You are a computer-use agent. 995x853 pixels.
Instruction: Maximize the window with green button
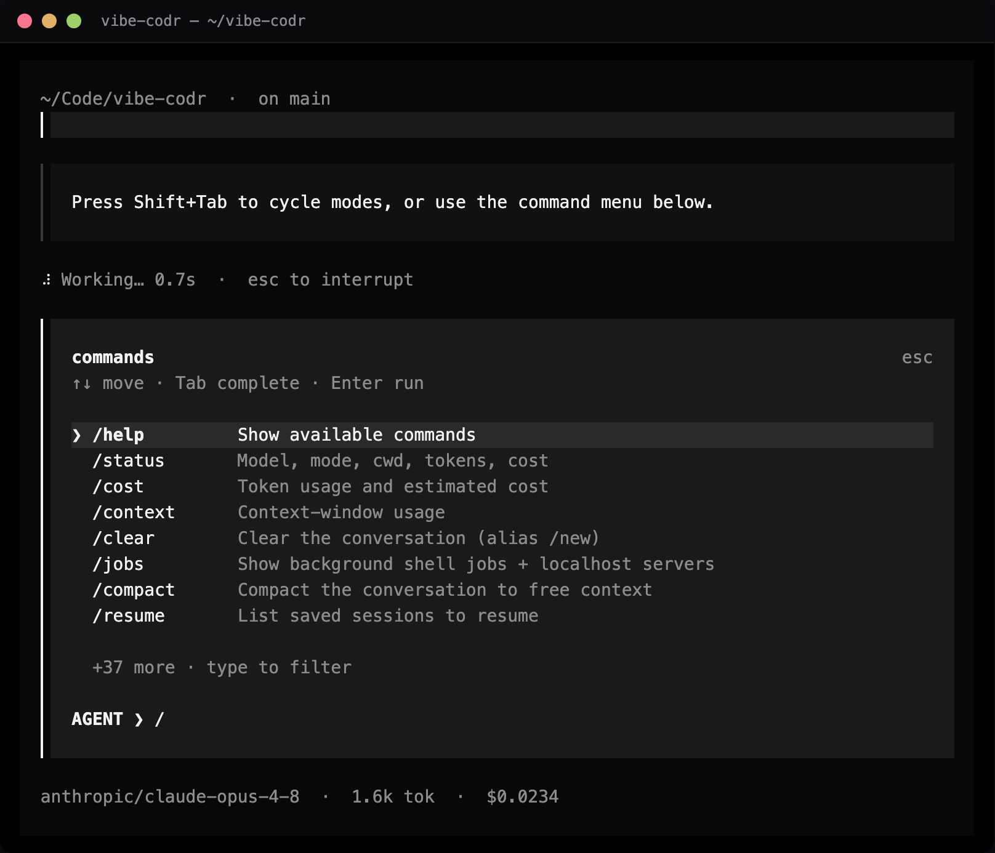pyautogui.click(x=74, y=21)
